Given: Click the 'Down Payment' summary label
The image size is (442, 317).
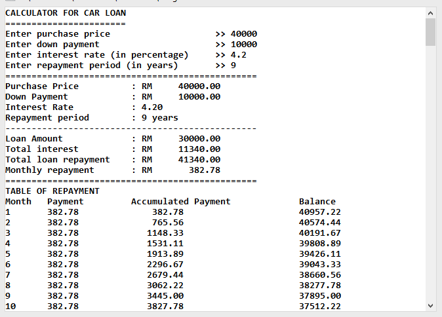Looking at the screenshot, I should [x=37, y=97].
